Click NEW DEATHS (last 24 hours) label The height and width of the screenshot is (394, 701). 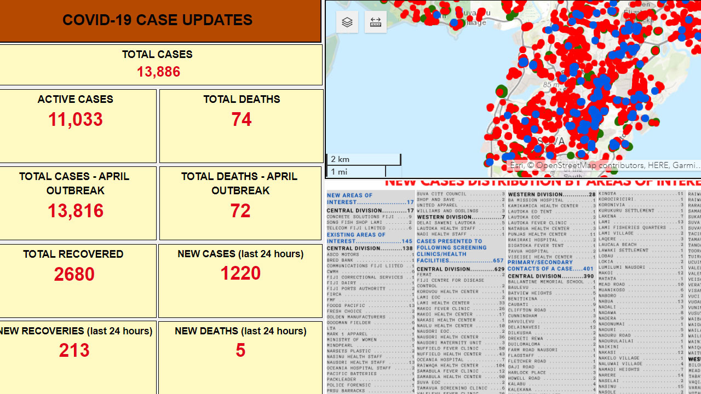240,331
